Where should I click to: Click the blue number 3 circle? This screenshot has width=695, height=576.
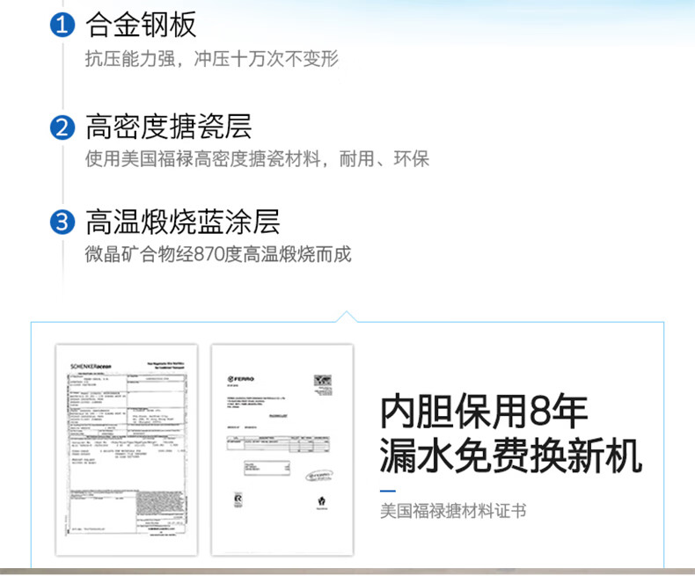[61, 222]
